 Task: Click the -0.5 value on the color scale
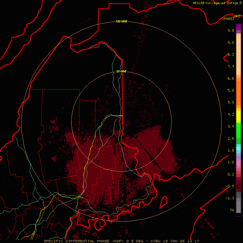click(x=230, y=186)
